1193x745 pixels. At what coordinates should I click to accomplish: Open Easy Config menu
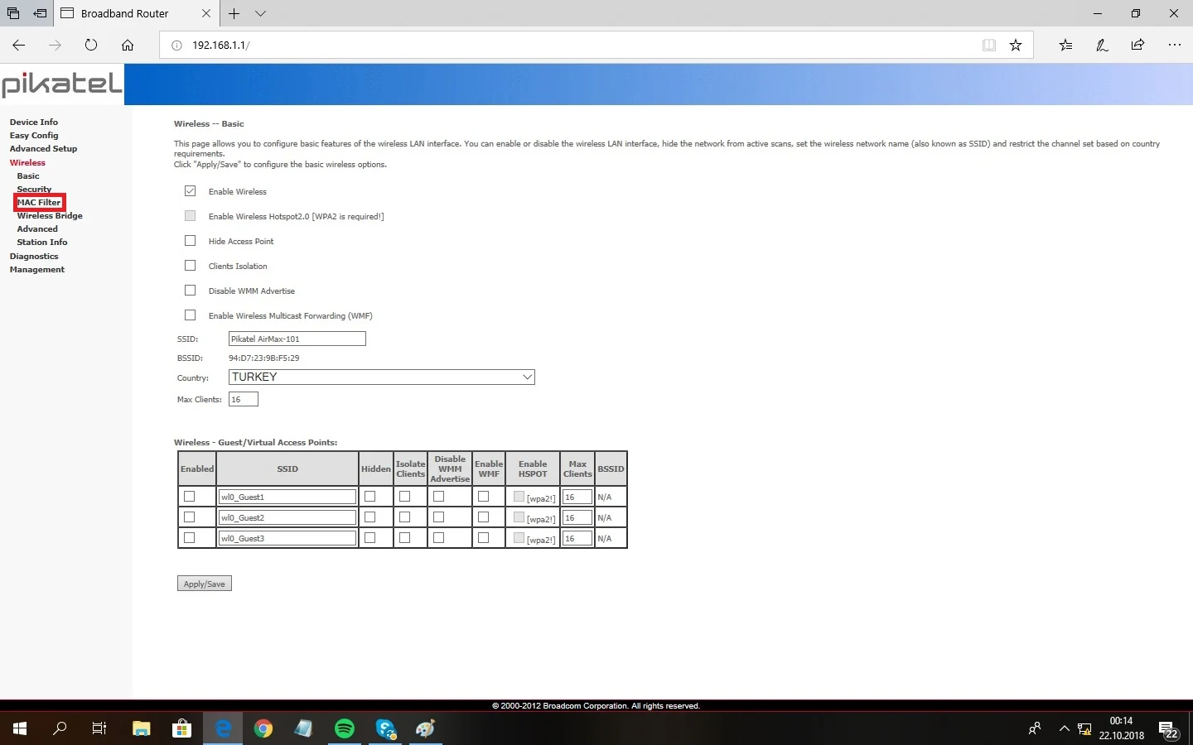pyautogui.click(x=34, y=135)
